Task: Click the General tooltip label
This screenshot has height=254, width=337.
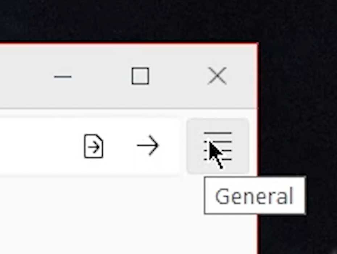Action: click(x=254, y=196)
